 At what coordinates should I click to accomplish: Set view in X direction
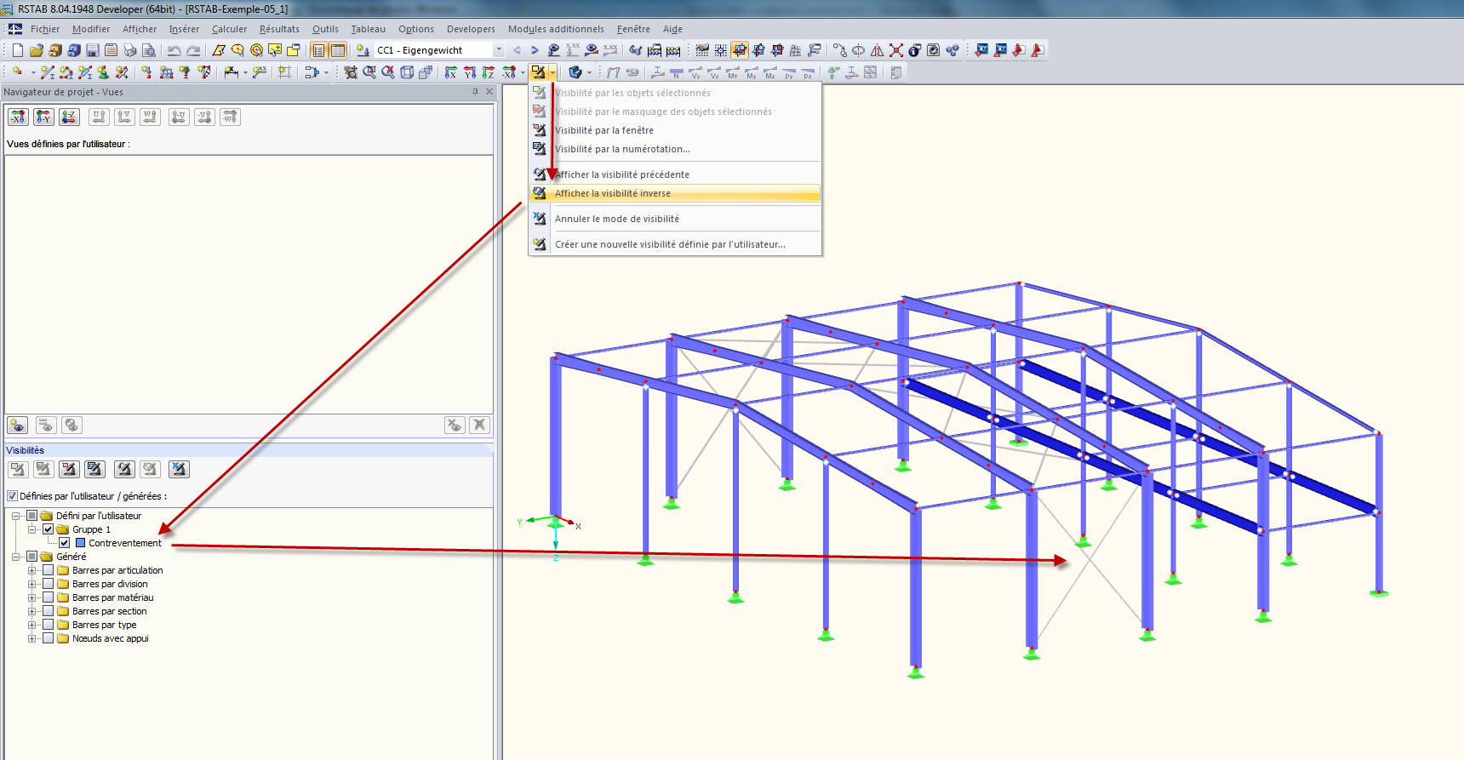click(x=451, y=72)
